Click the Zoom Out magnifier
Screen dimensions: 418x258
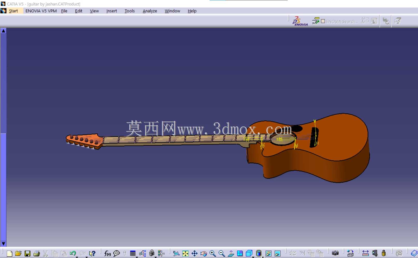(x=222, y=253)
